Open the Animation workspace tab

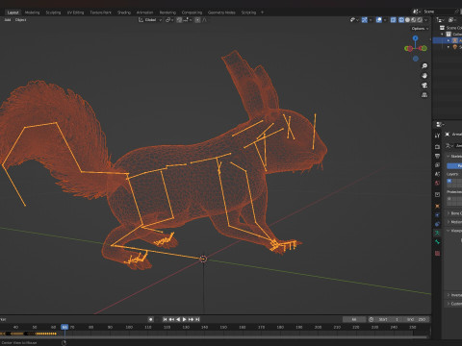pos(144,12)
